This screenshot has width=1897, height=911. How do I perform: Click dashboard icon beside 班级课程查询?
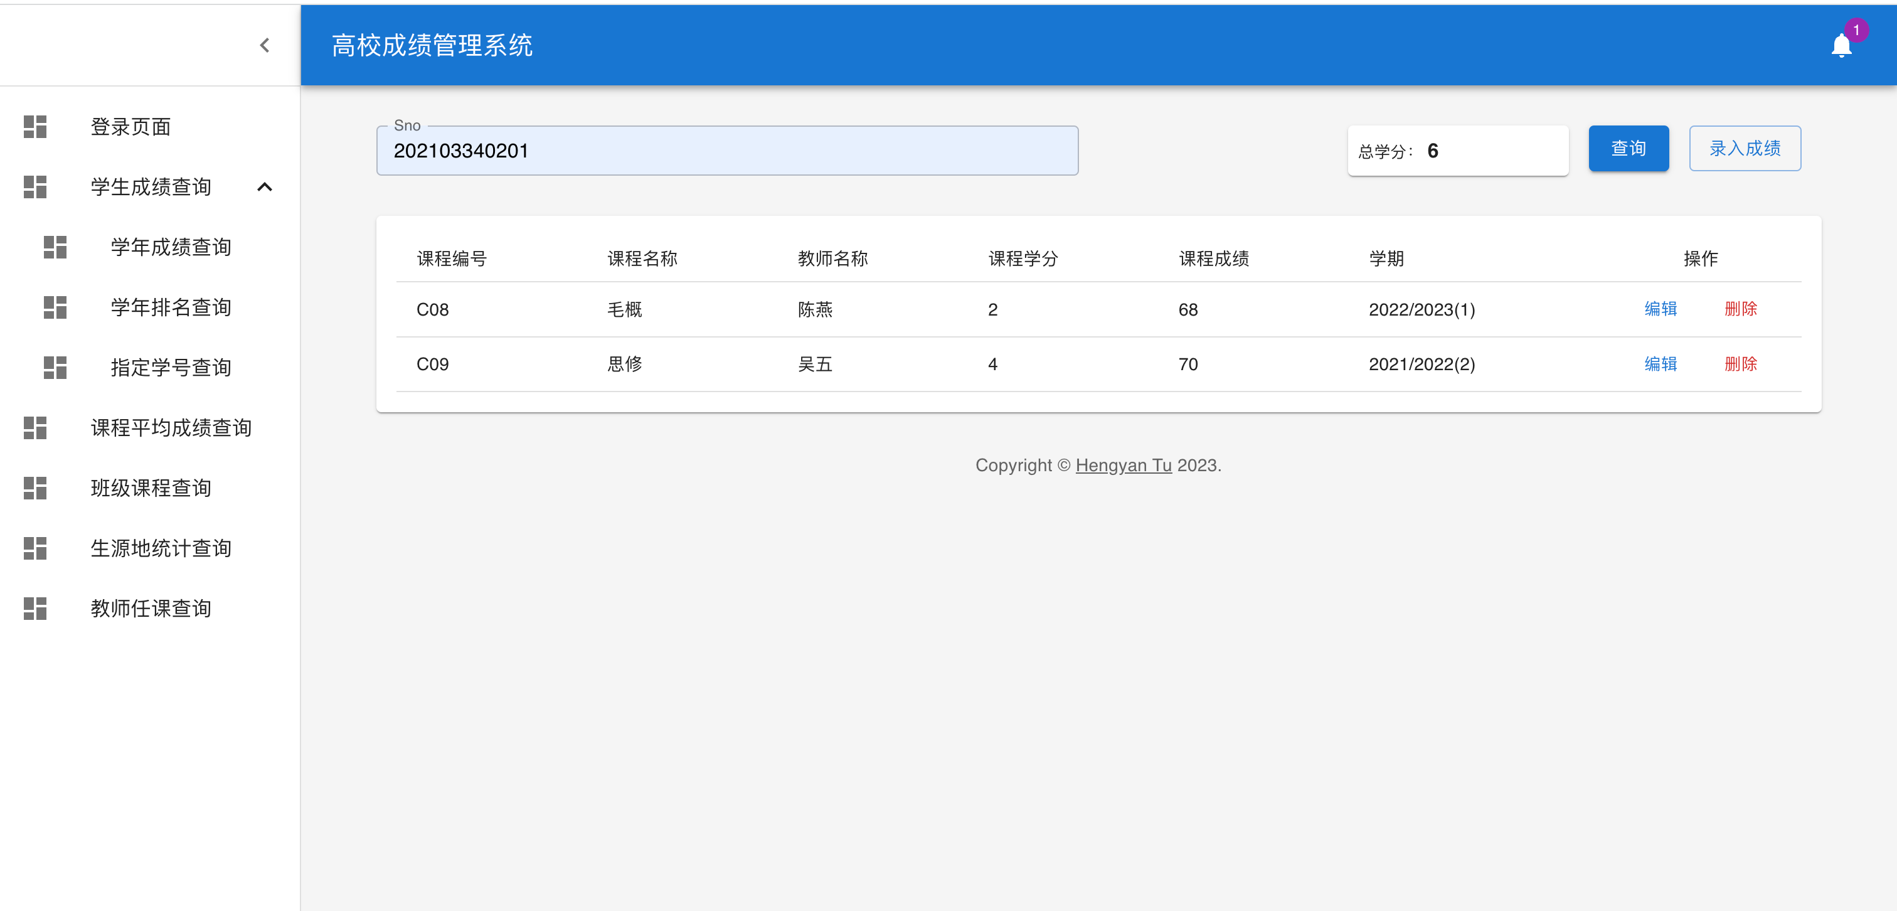pos(35,487)
